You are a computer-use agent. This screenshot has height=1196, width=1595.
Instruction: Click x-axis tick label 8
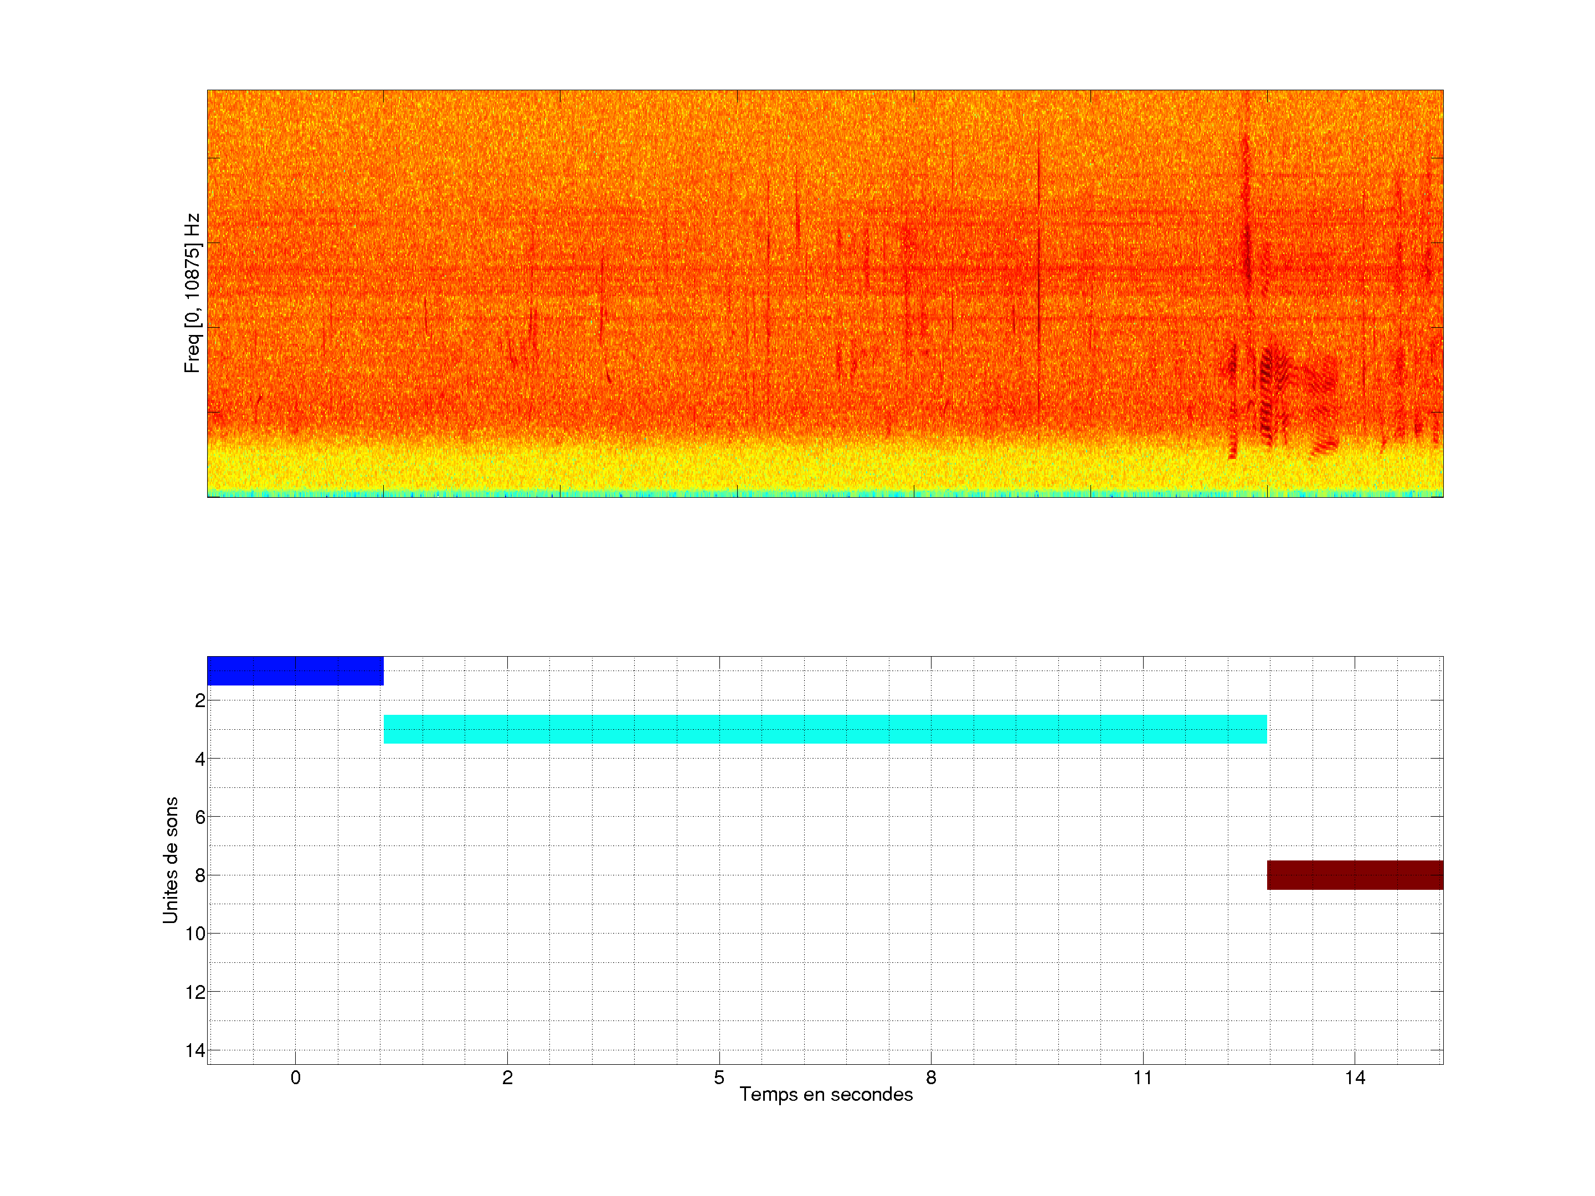click(931, 1078)
